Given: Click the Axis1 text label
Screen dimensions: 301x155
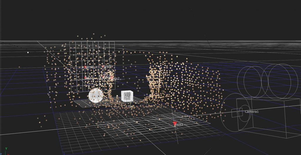Looking at the screenshot, I should [x=179, y=124].
